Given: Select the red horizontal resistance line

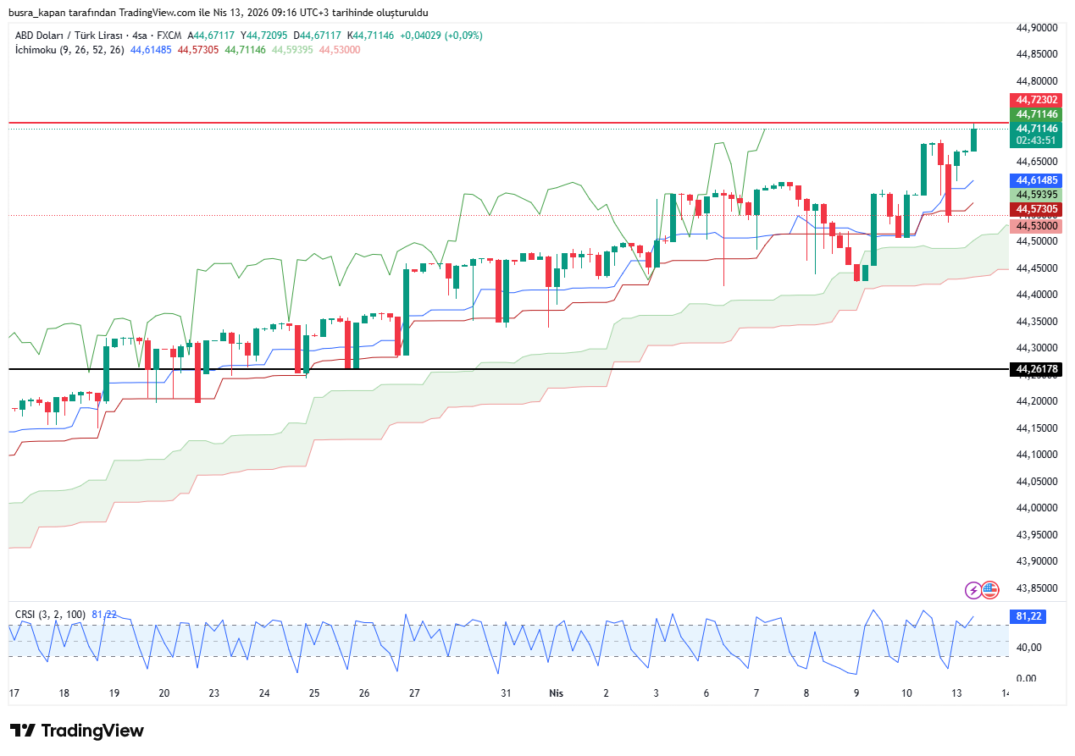Looking at the screenshot, I should tap(508, 123).
